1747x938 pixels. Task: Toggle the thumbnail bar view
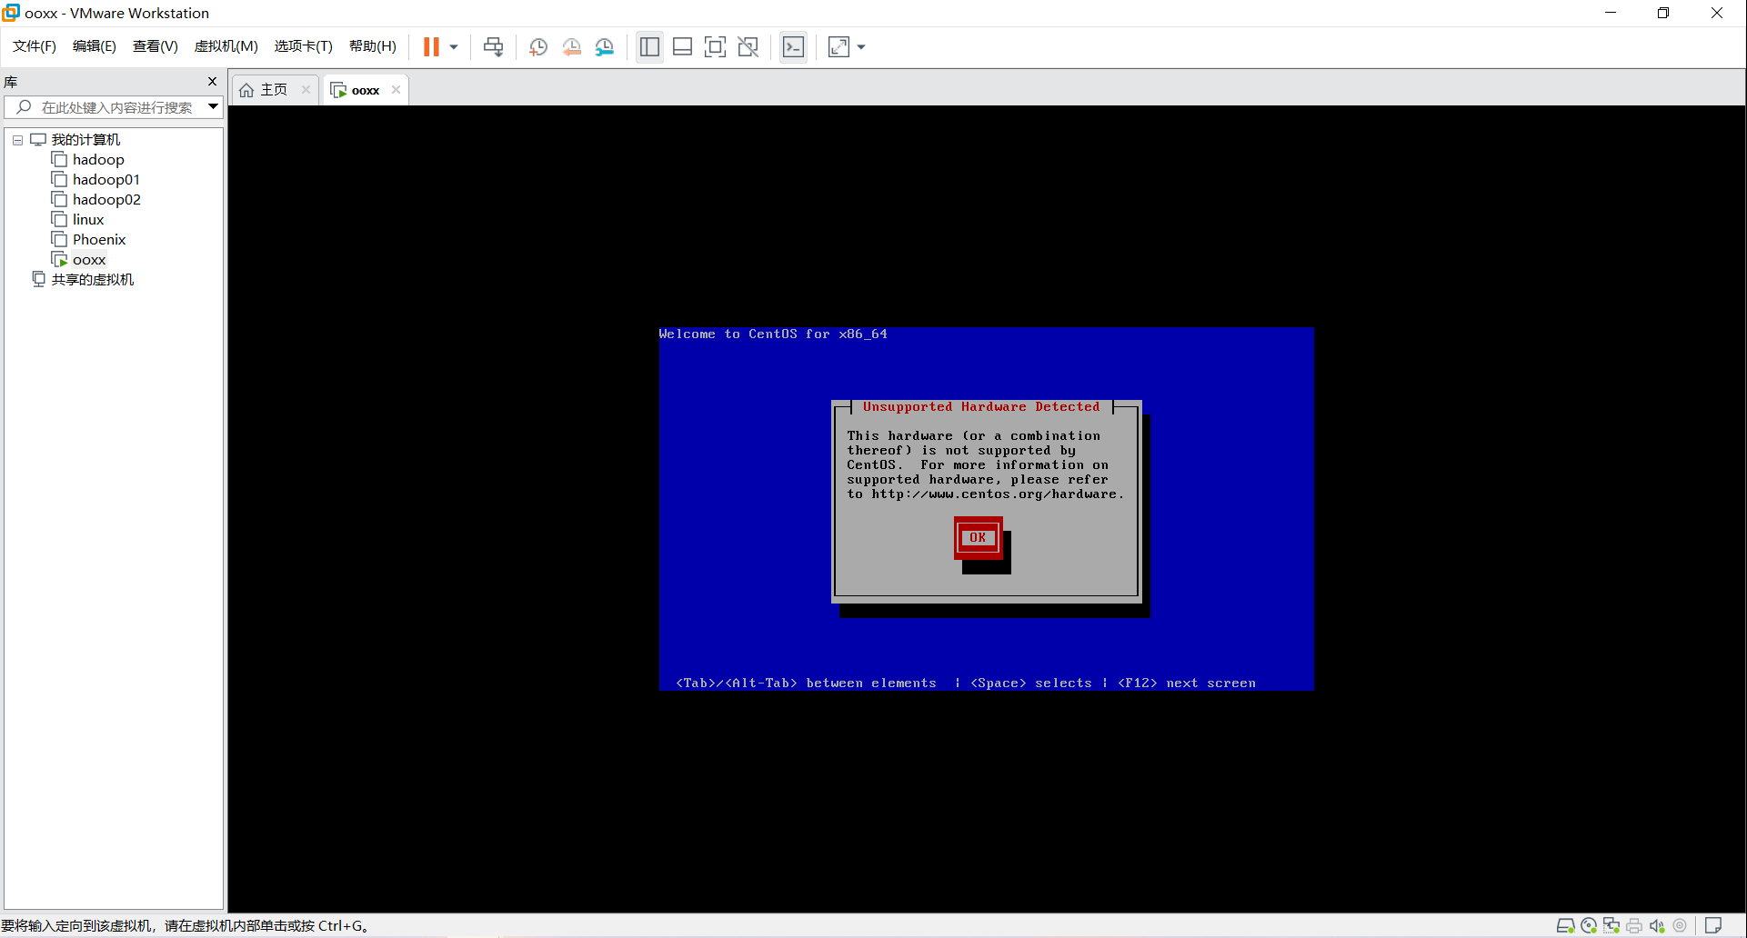[682, 46]
